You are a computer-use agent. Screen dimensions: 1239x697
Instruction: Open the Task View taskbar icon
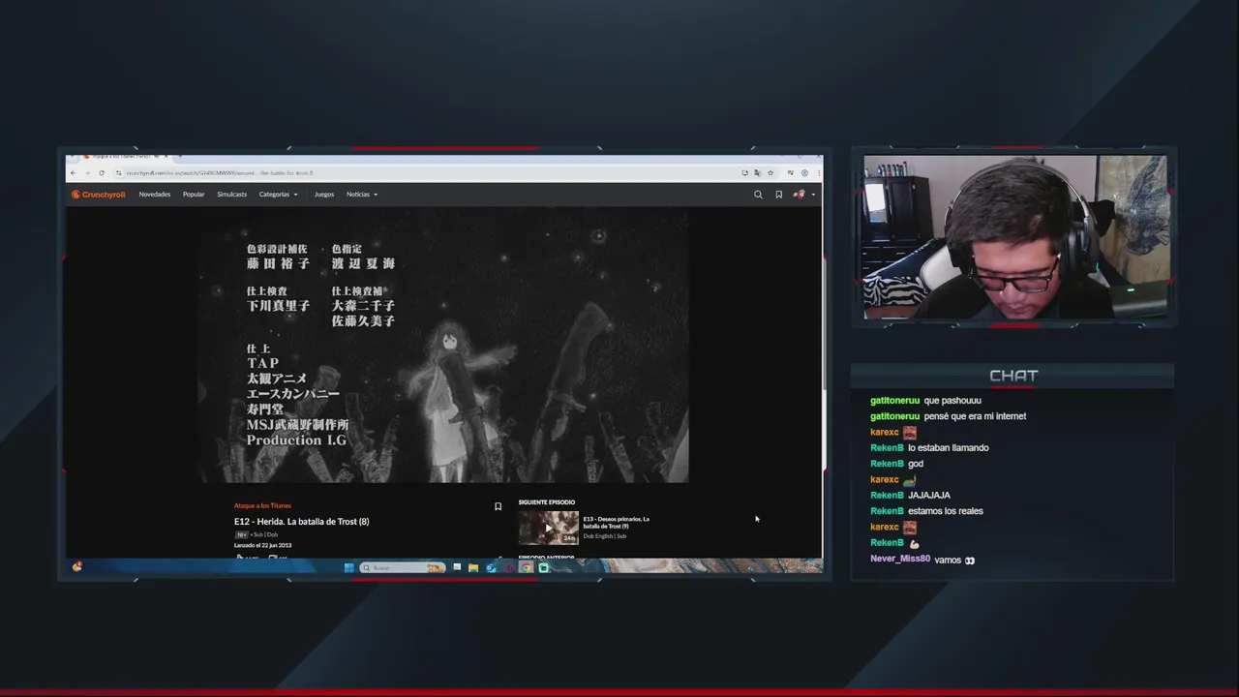coord(457,567)
